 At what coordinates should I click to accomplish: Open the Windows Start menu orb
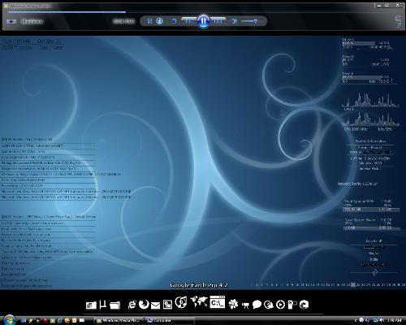9,320
